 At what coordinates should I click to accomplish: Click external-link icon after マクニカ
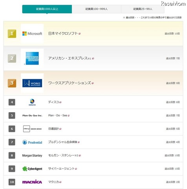point(60,182)
